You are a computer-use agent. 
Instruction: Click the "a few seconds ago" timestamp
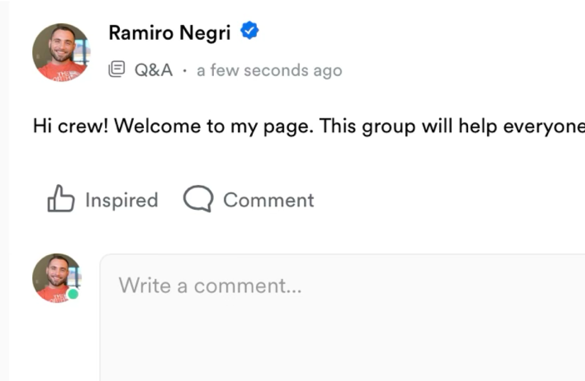[269, 71]
